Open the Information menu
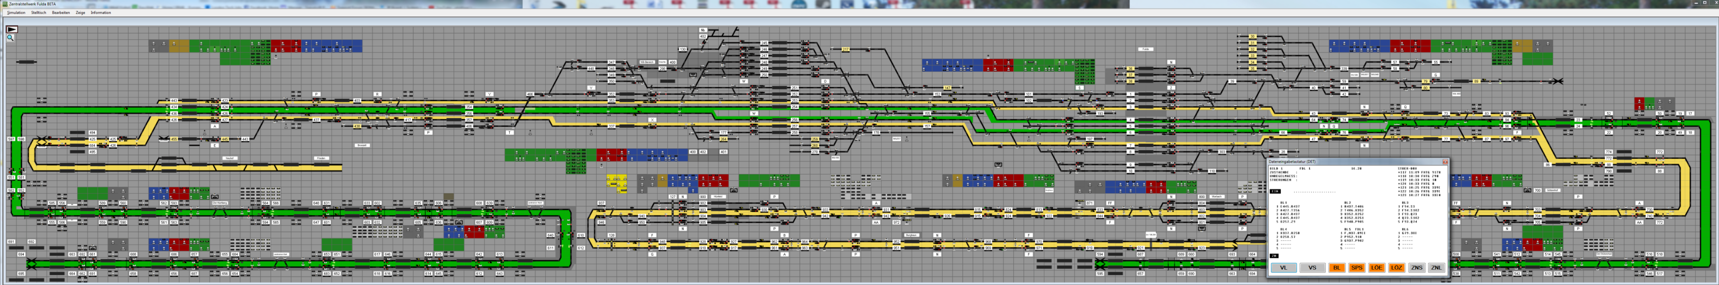This screenshot has width=1719, height=285. (101, 13)
